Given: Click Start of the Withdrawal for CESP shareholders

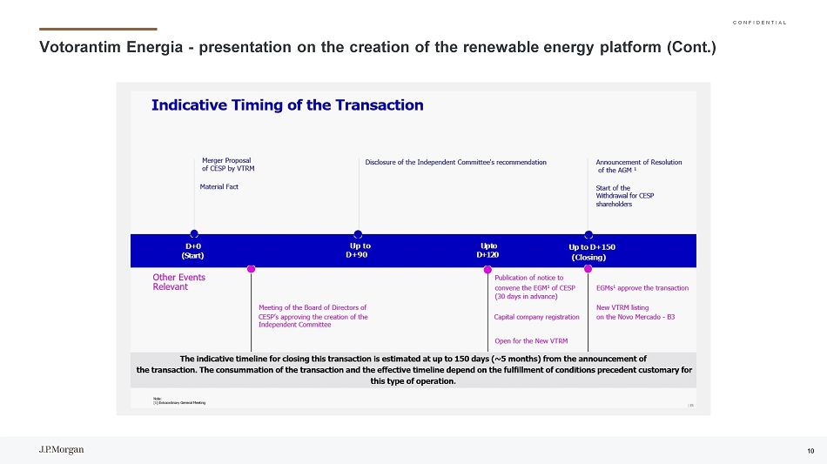Looking at the screenshot, I should point(624,196).
